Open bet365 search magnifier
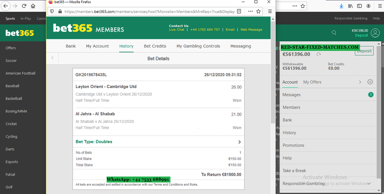The height and width of the screenshot is (194, 384). 334,33
